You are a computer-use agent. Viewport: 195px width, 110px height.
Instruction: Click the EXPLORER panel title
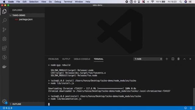pos(17,10)
